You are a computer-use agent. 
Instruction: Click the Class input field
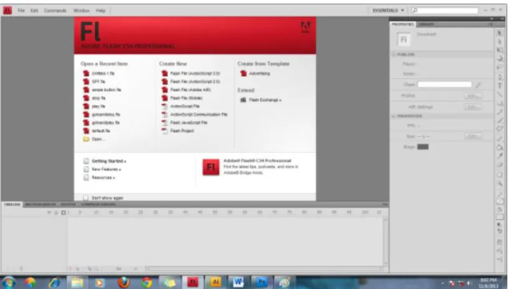444,85
